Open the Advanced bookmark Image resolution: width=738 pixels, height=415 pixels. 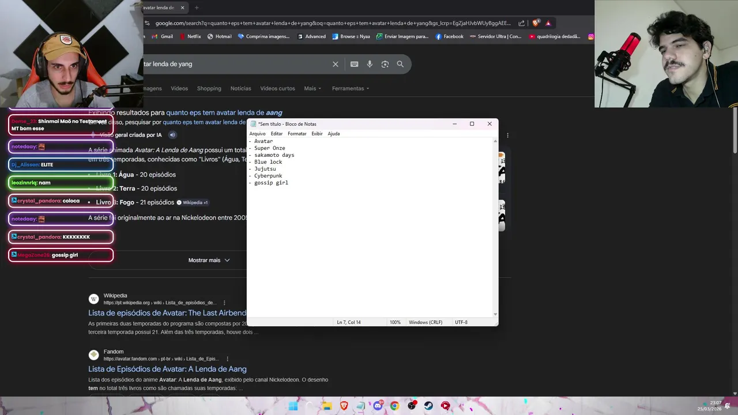click(311, 36)
